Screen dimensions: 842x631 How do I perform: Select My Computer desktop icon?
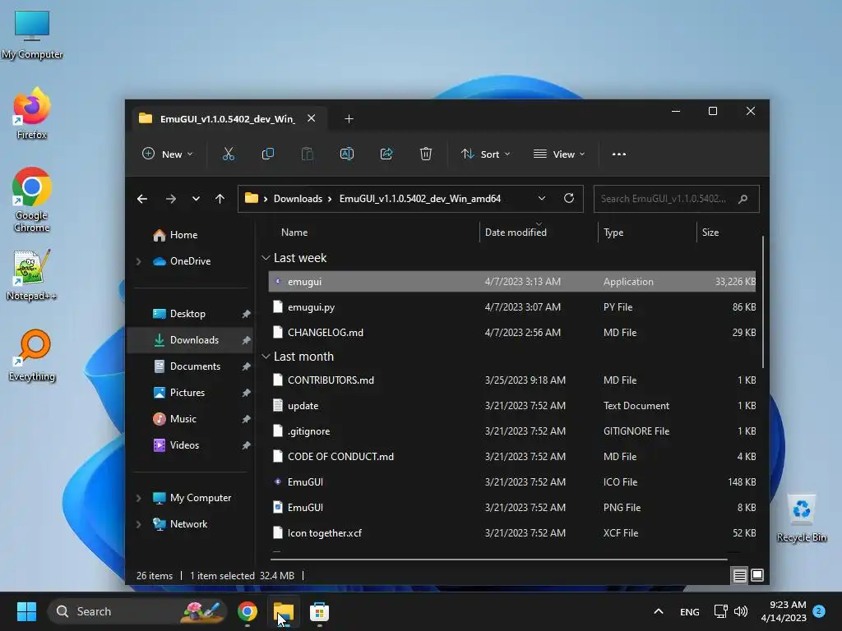[x=32, y=35]
